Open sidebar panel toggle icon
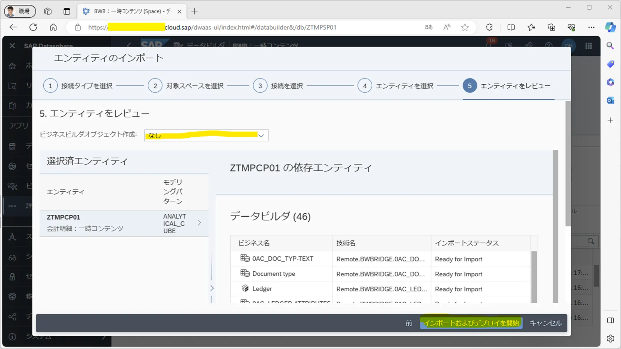The width and height of the screenshot is (621, 349). (x=610, y=320)
